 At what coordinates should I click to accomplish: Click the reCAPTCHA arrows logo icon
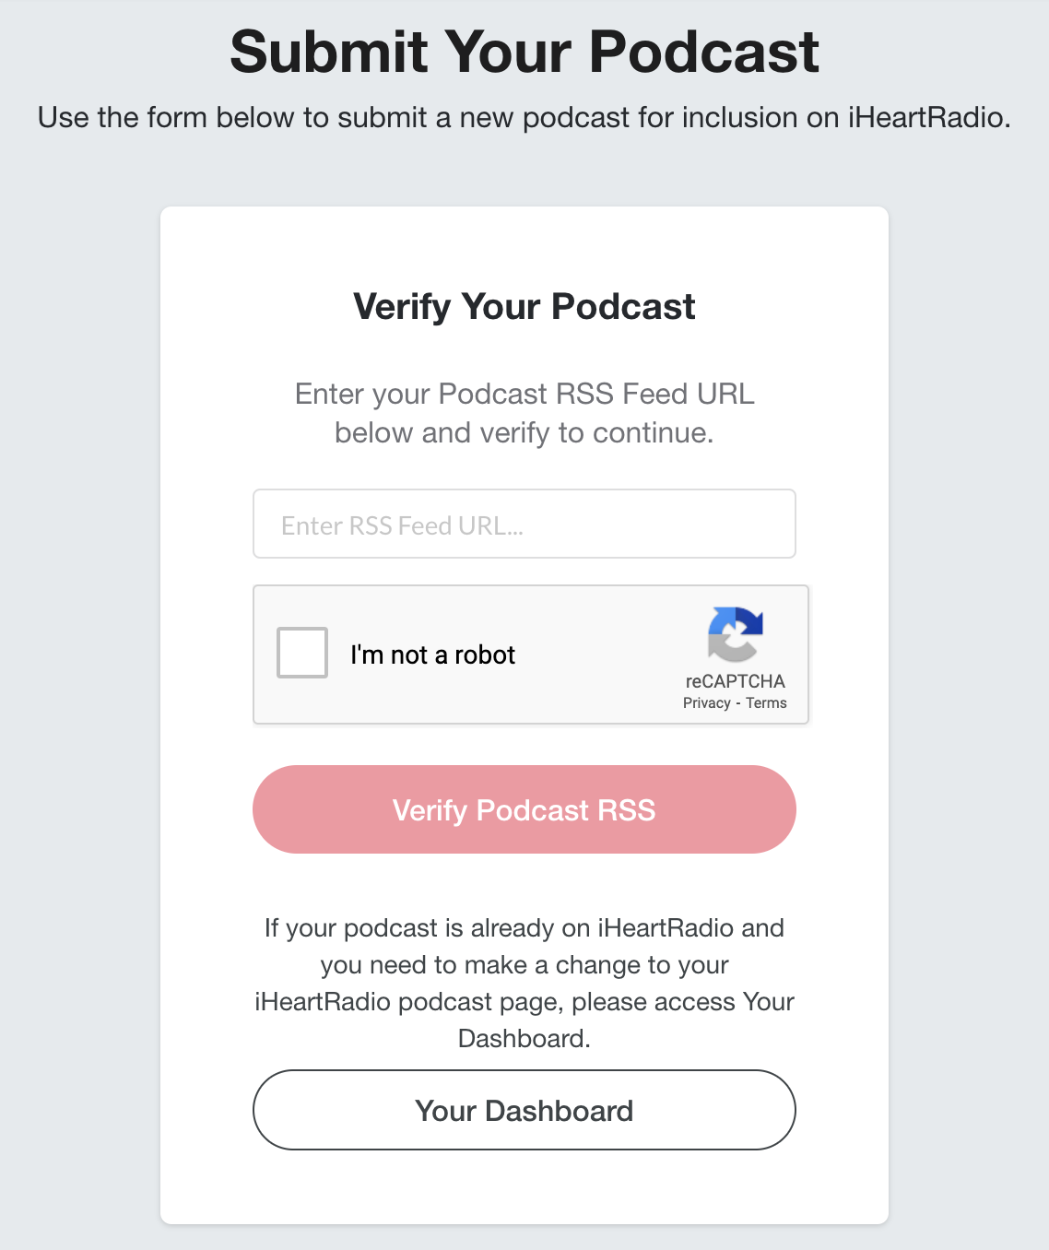pos(735,634)
